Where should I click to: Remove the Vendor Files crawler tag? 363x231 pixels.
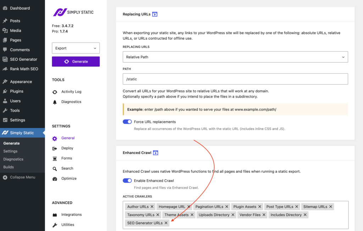[264, 215]
